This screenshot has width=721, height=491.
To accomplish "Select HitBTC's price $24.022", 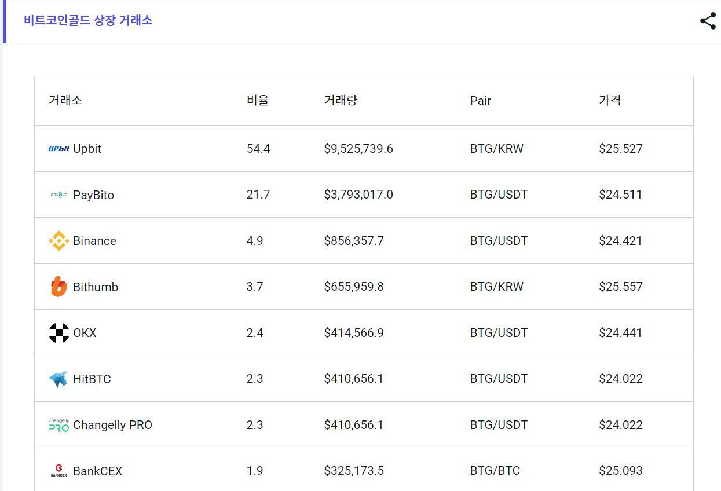I will pyautogui.click(x=621, y=379).
